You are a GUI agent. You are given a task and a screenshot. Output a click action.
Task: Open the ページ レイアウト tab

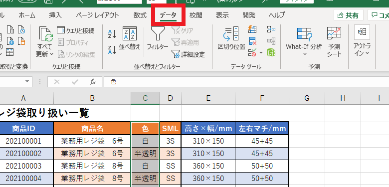(97, 15)
